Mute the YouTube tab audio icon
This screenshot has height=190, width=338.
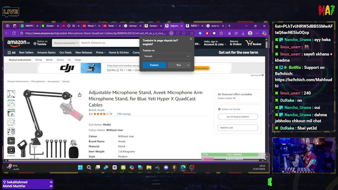tap(69, 26)
